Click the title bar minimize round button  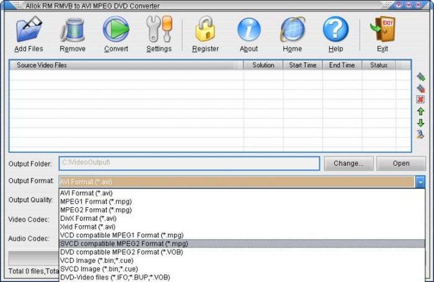[x=399, y=5]
